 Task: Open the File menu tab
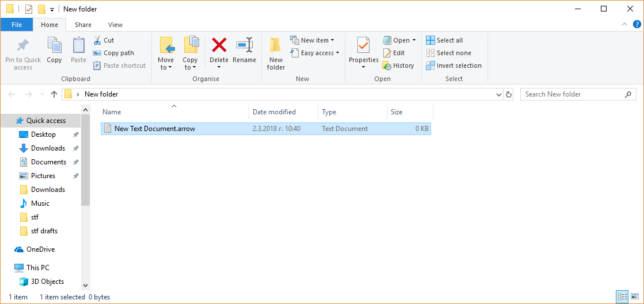tap(17, 25)
